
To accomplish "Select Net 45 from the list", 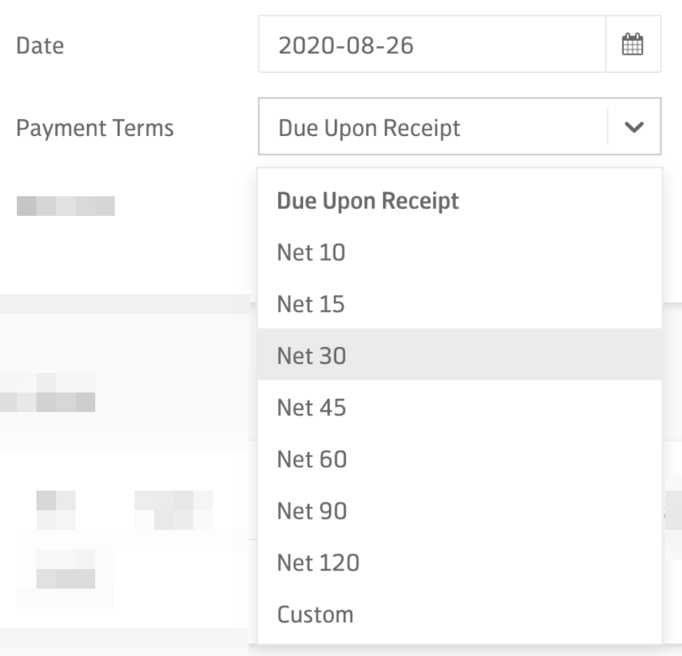I will click(459, 406).
